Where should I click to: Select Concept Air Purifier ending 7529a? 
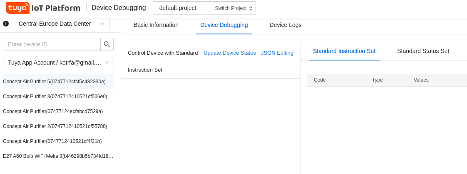tap(58, 111)
